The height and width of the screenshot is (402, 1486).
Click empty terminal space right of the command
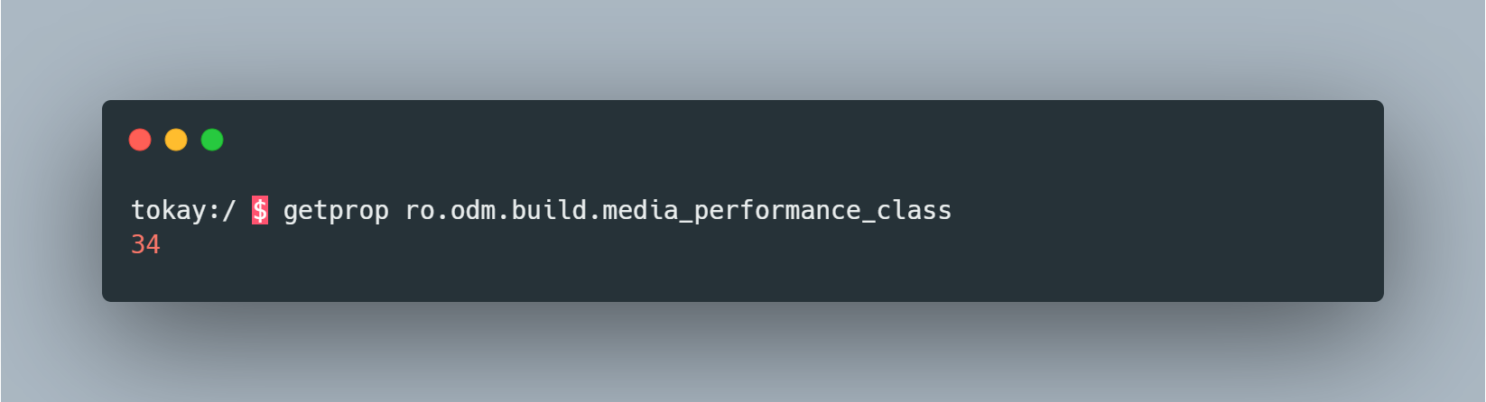[x=1156, y=211]
